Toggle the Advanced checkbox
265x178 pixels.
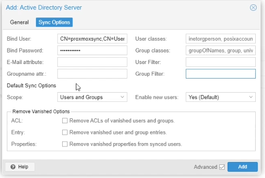(x=222, y=167)
